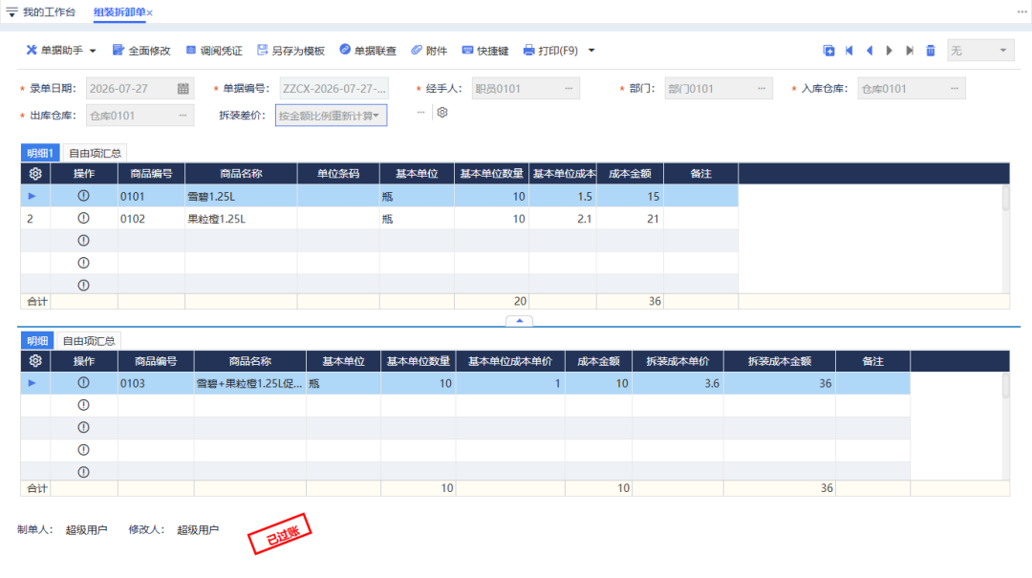Click the ellipsis beside the header gear
The width and height of the screenshot is (1032, 578).
421,113
